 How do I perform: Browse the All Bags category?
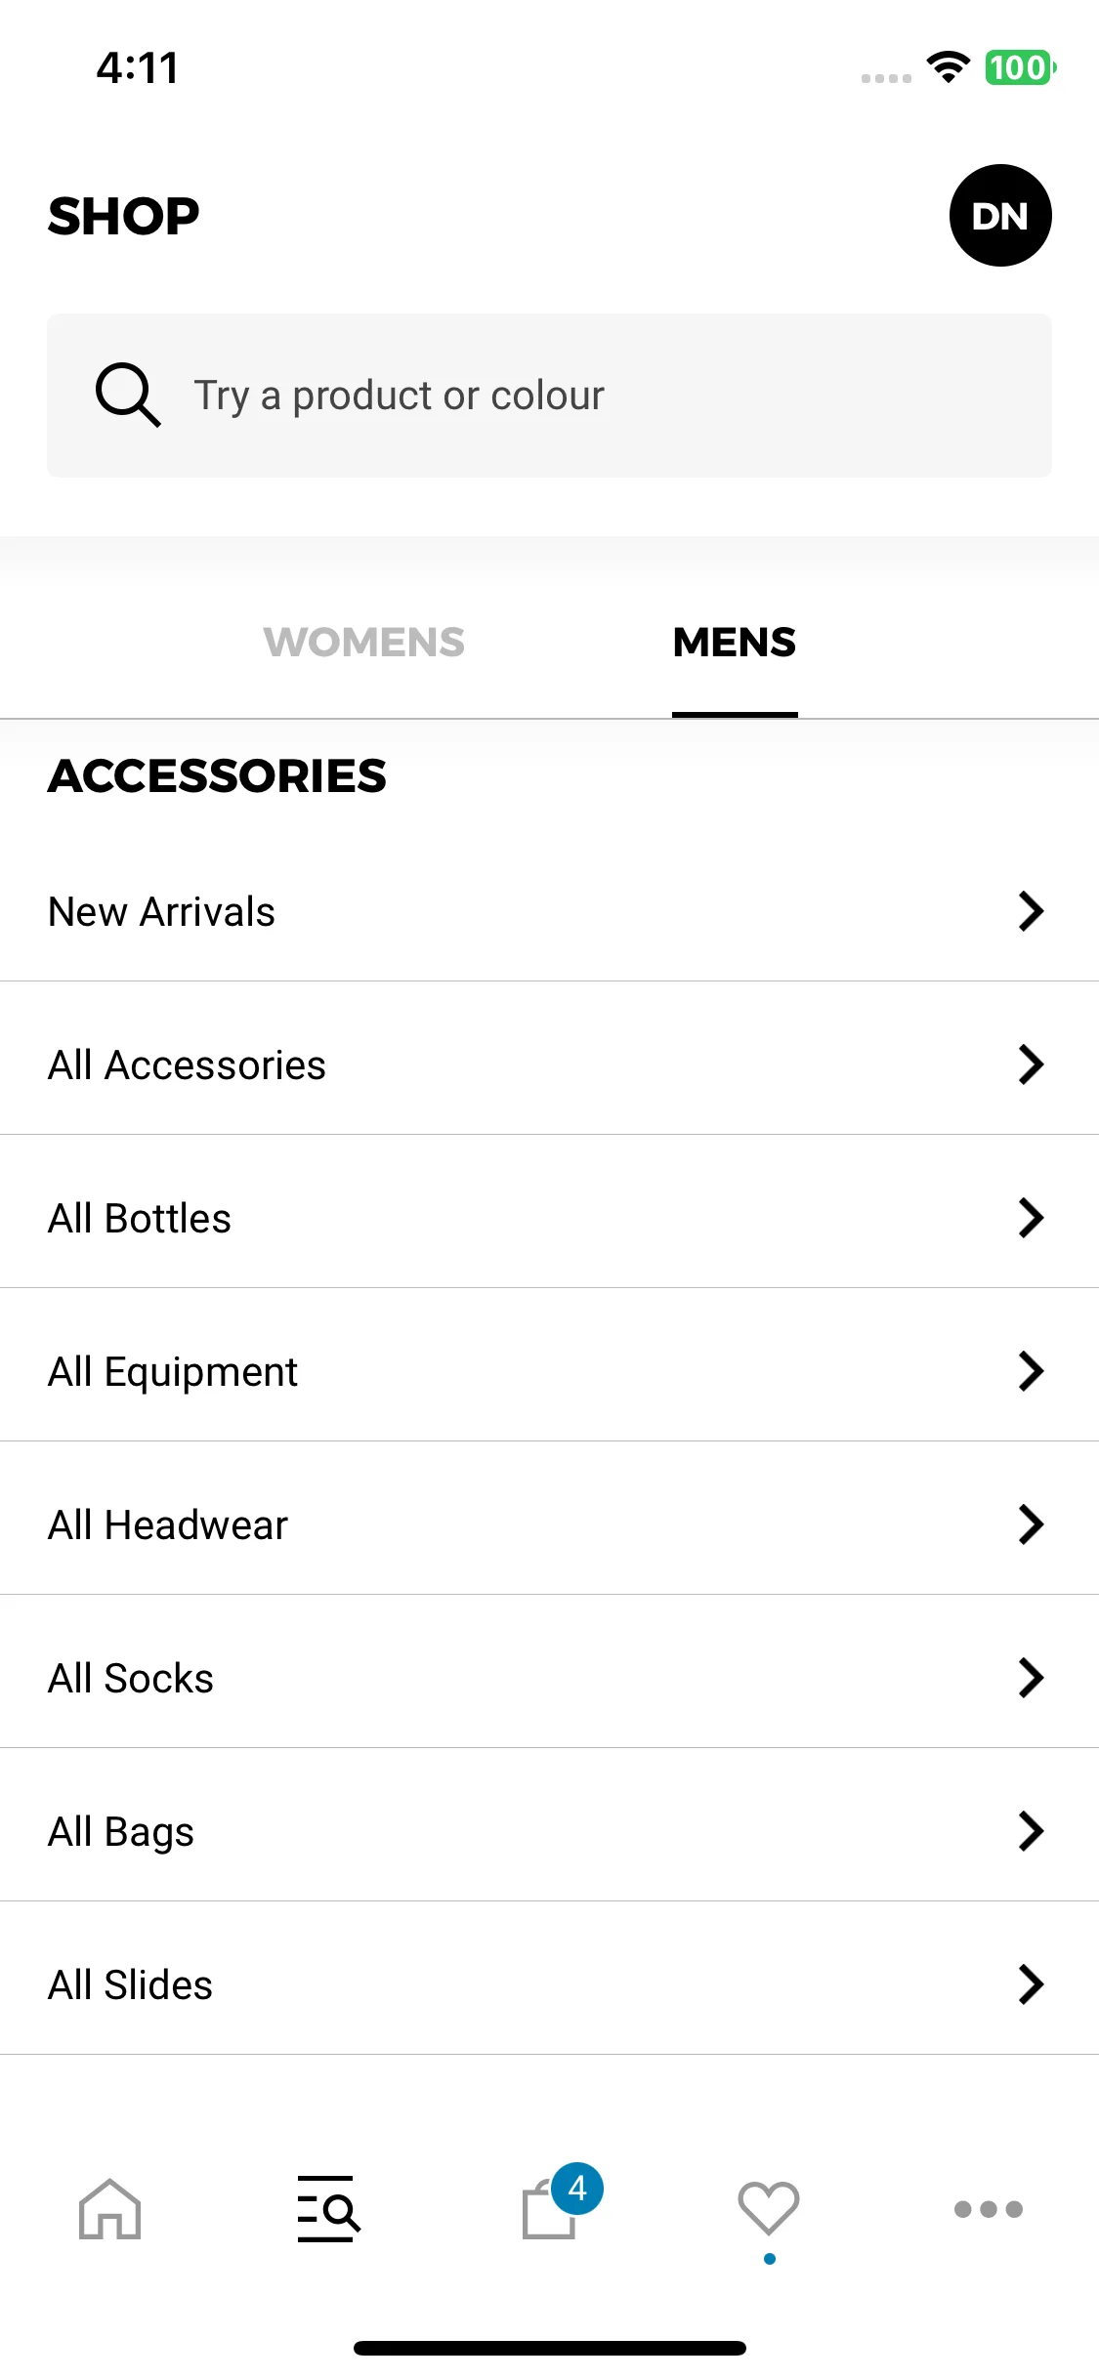click(x=549, y=1831)
